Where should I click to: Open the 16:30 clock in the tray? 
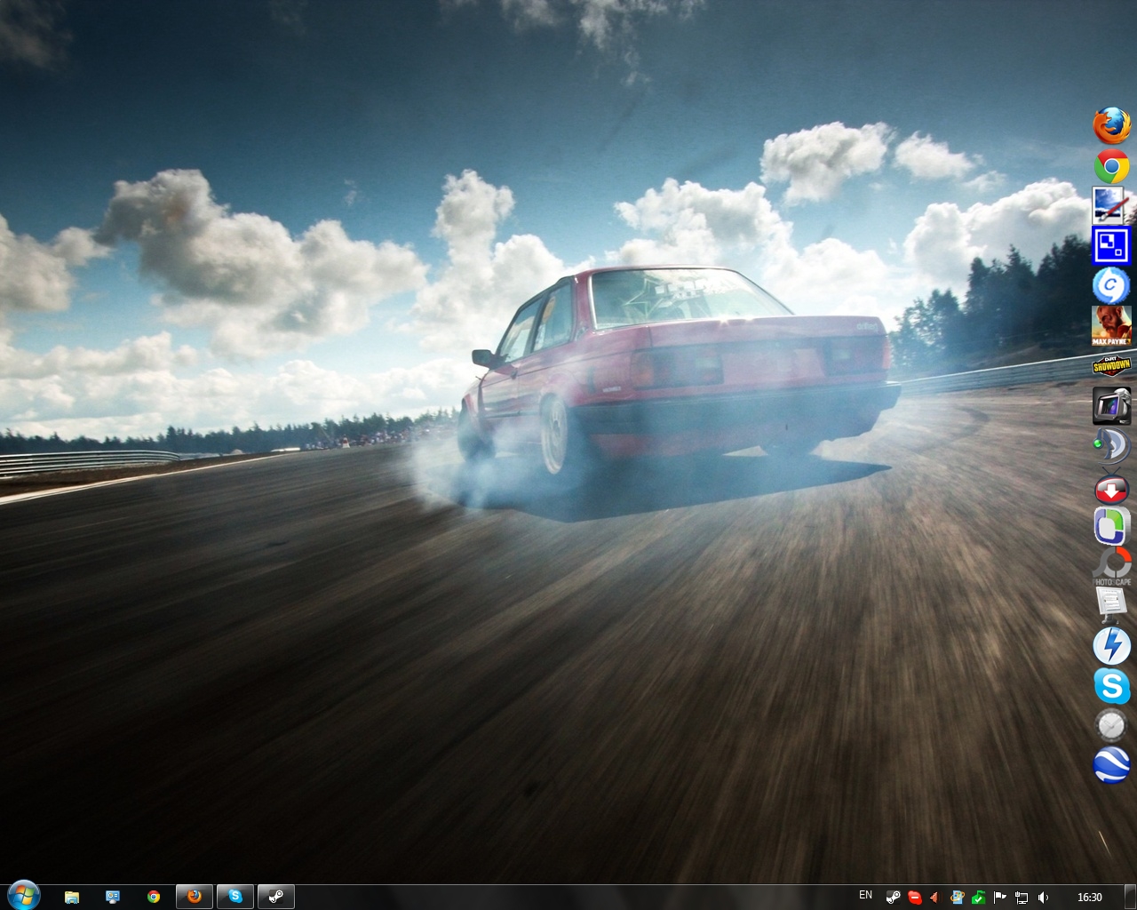(x=1090, y=898)
